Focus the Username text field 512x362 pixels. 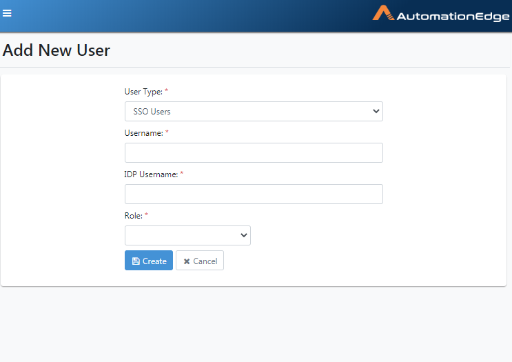pyautogui.click(x=254, y=152)
